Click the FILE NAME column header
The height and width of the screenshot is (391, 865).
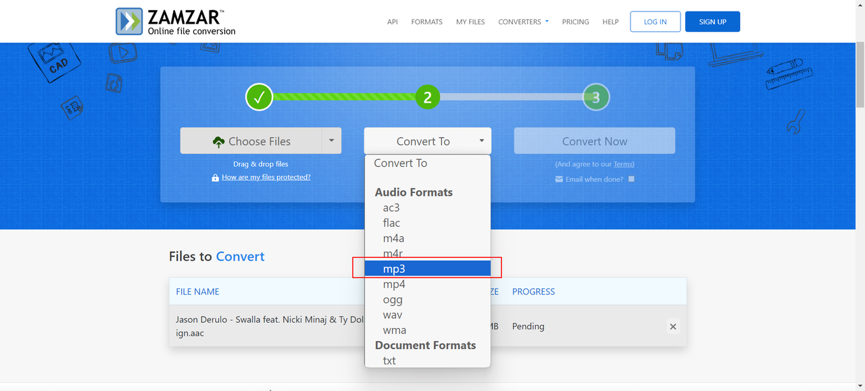(197, 292)
